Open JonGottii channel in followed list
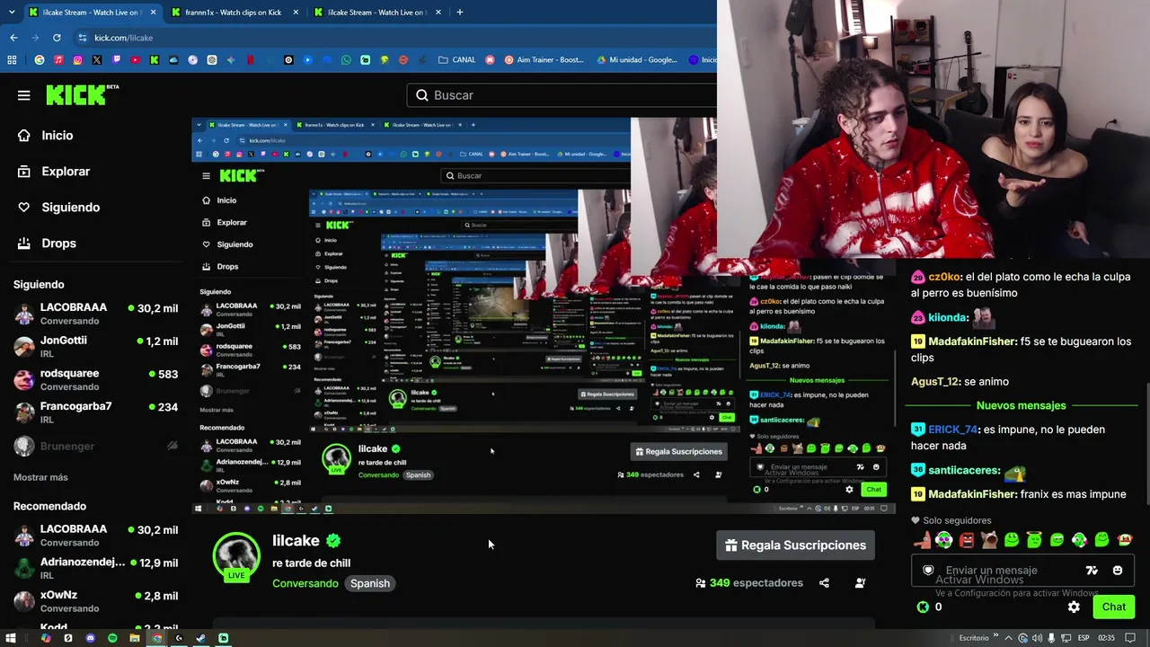Screen dimensions: 1150x647 tap(95, 346)
